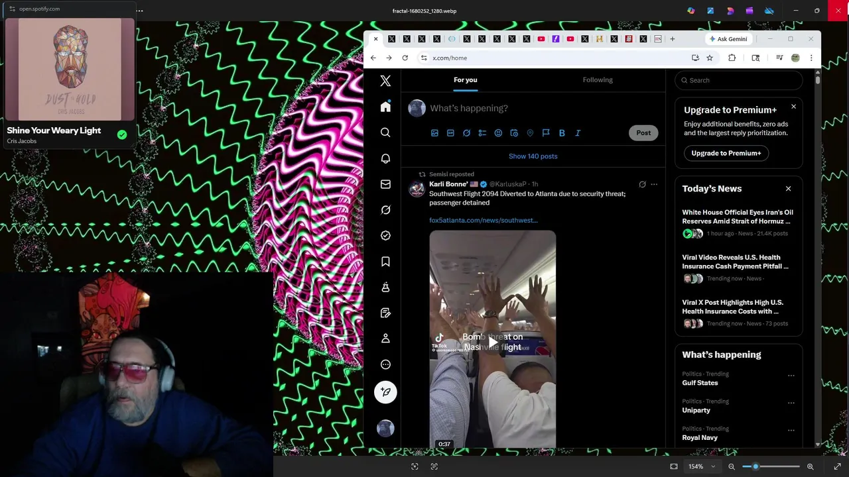
Task: Open emoji picker in post composer
Action: tap(498, 133)
